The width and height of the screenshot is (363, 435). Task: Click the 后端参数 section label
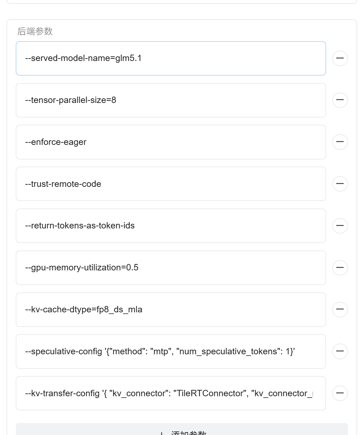[x=35, y=31]
